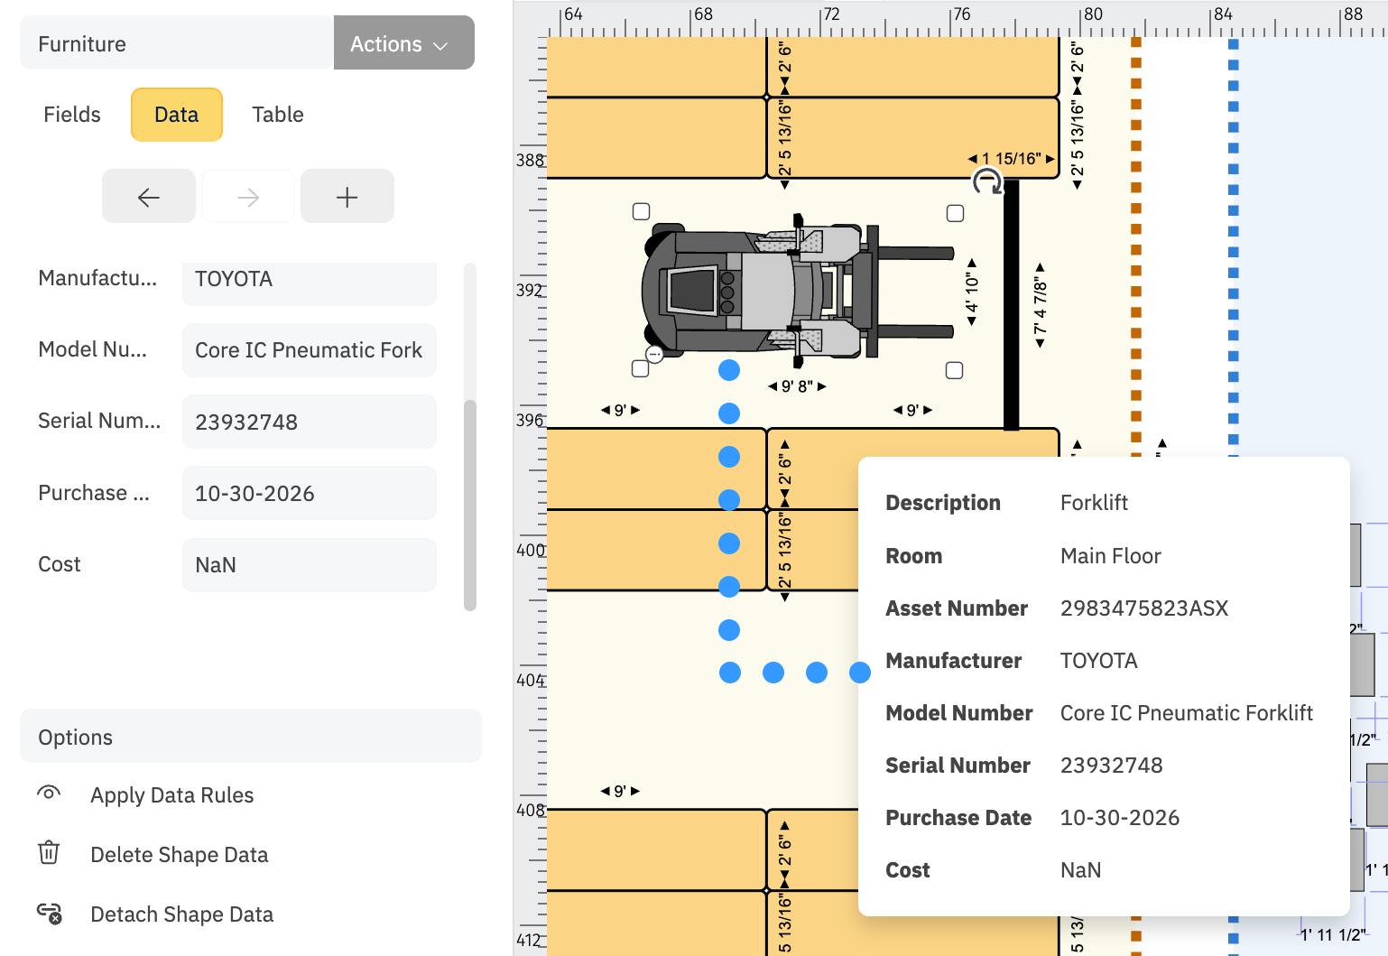The image size is (1388, 956).
Task: Click the forklift rotate handle icon
Action: pyautogui.click(x=987, y=181)
